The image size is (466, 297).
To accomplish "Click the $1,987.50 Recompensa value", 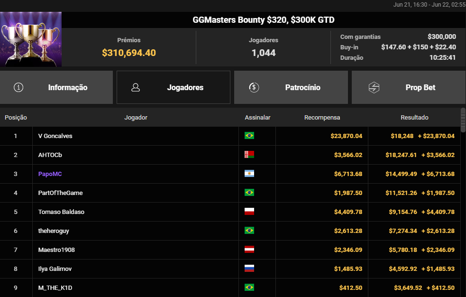I will pos(348,193).
